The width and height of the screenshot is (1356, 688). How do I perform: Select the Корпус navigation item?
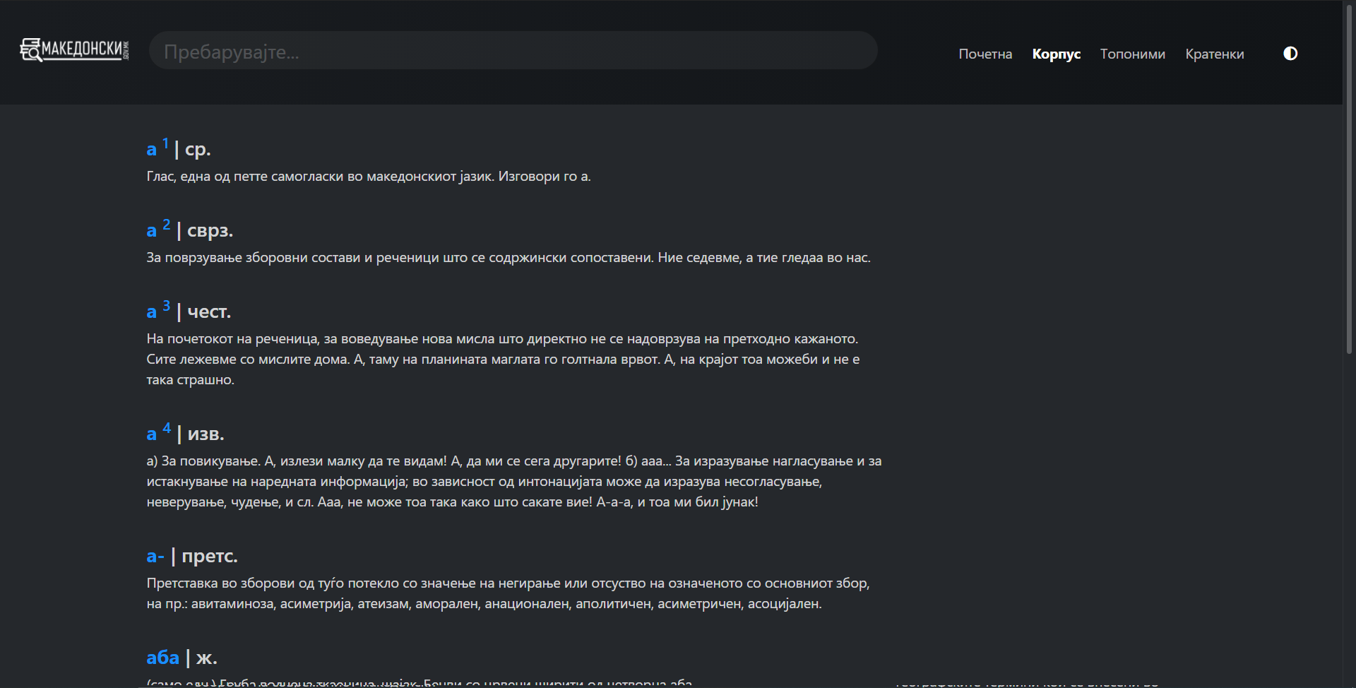1056,54
